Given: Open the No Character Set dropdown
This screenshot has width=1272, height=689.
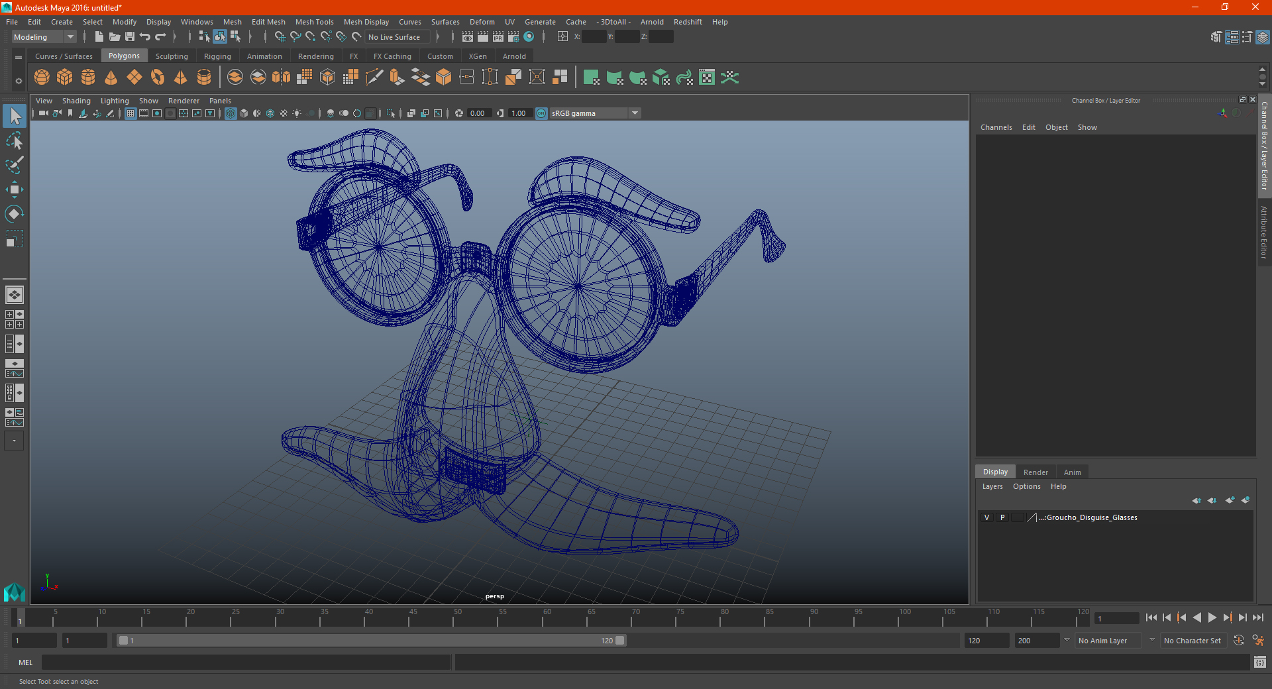Looking at the screenshot, I should [1192, 641].
